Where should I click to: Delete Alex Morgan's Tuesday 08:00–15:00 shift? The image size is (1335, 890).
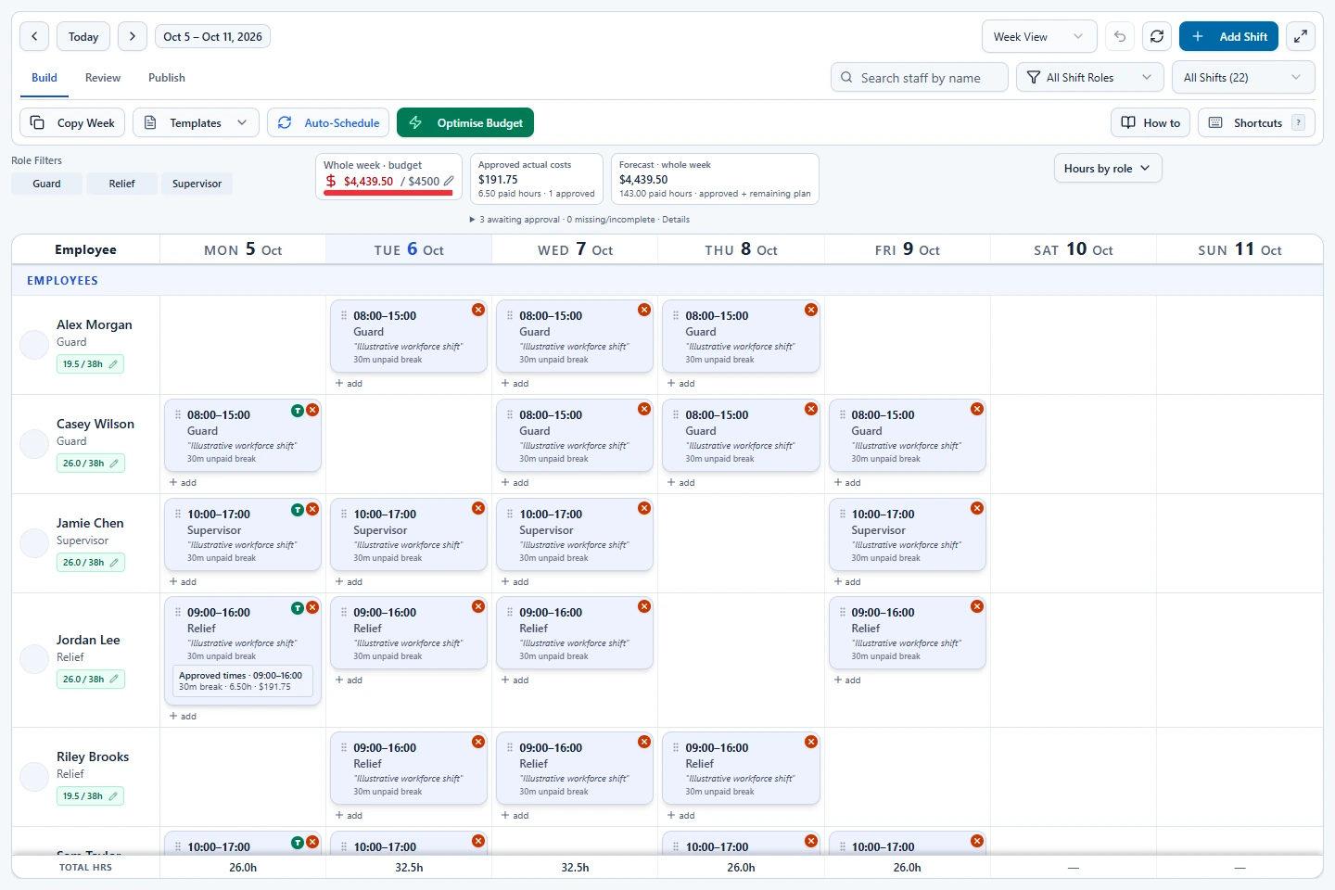point(478,310)
